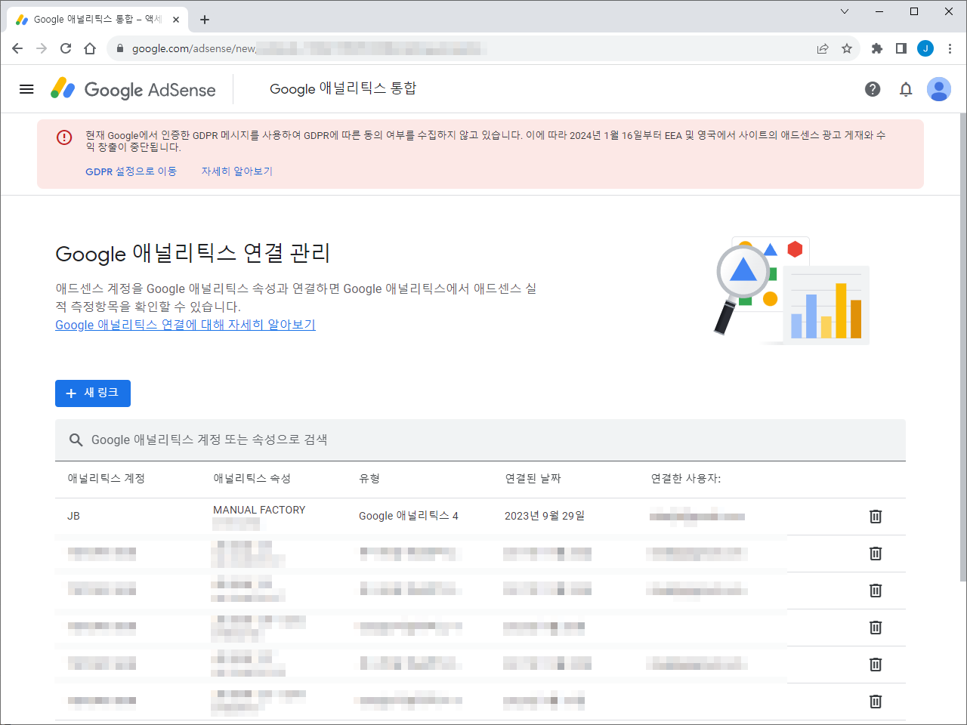Reload the current page
Viewport: 967px width, 725px height.
(66, 48)
